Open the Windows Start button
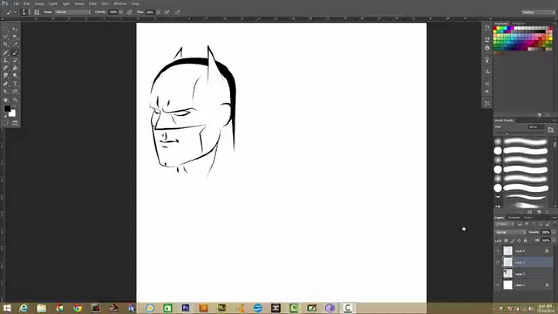Image resolution: width=558 pixels, height=314 pixels. (7, 308)
